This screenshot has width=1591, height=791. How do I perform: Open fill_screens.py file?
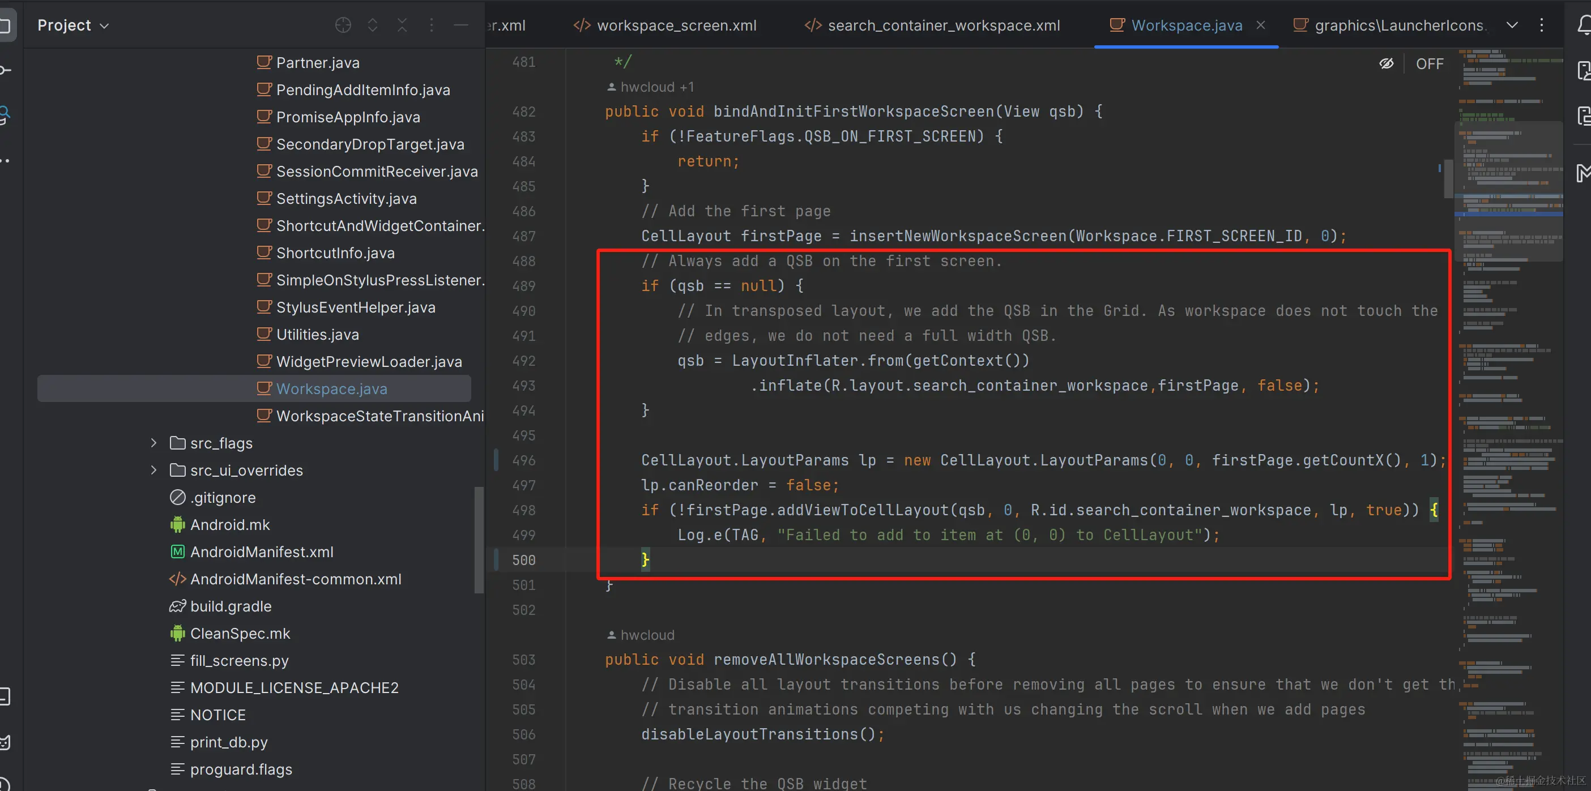230,660
